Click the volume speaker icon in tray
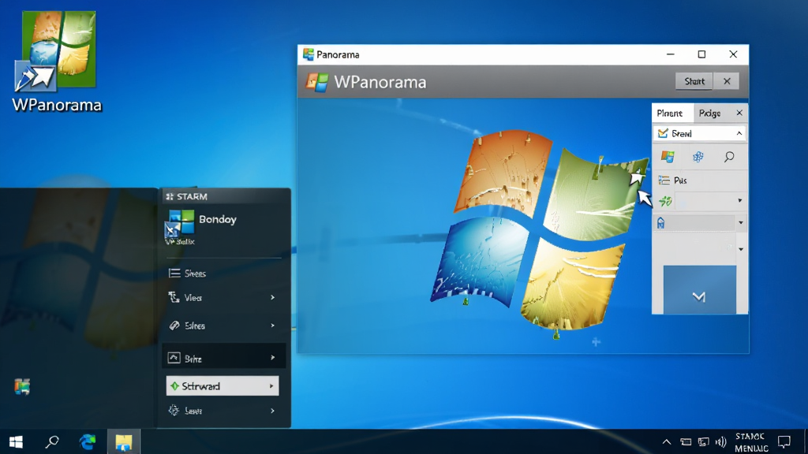Image resolution: width=808 pixels, height=454 pixels. click(721, 441)
